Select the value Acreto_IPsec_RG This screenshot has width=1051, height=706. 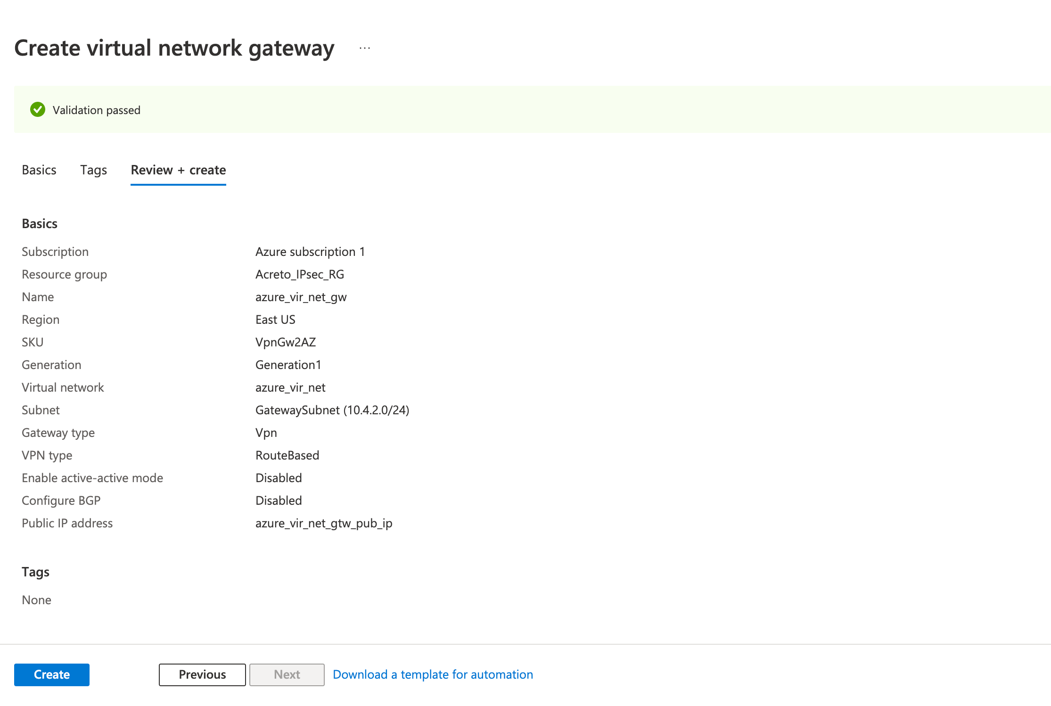300,274
